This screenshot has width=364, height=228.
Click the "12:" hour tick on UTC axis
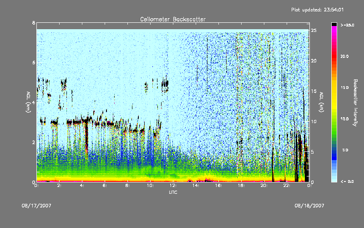click(x=173, y=186)
